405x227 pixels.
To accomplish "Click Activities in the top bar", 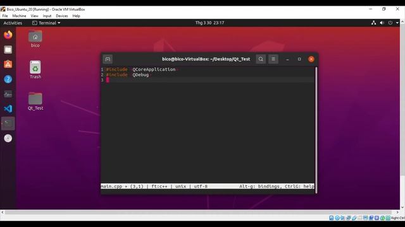I will [13, 23].
